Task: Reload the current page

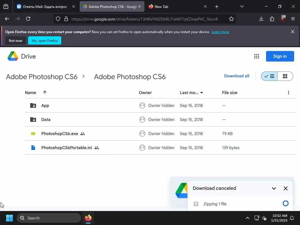Action: click(28, 19)
